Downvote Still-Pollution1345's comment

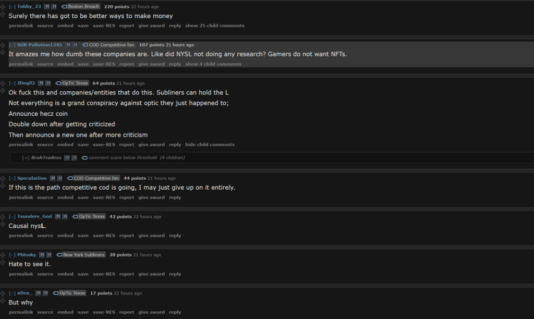3,53
